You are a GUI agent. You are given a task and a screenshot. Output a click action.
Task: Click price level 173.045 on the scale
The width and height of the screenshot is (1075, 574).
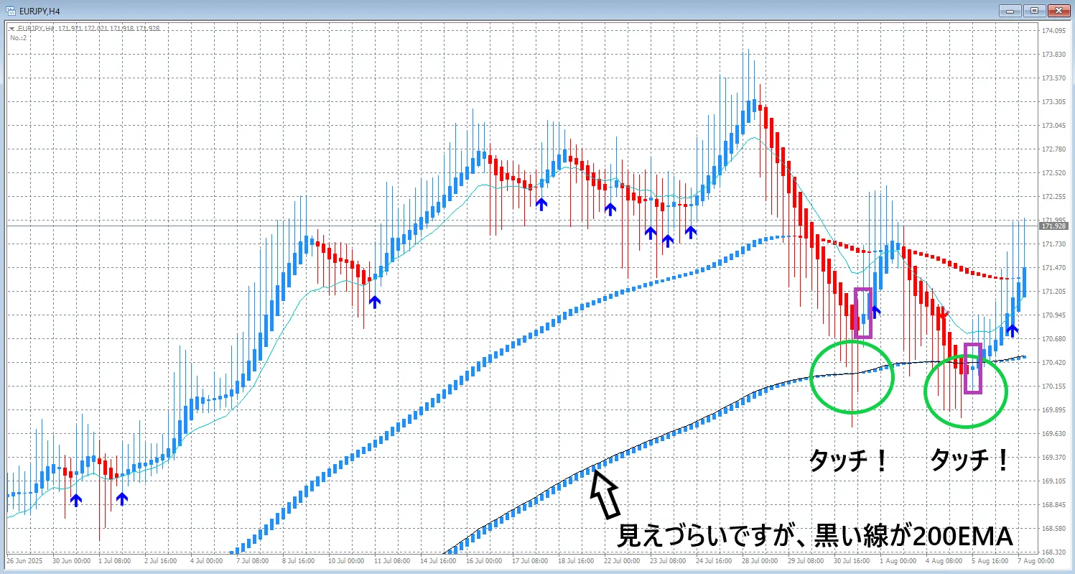pos(1053,126)
